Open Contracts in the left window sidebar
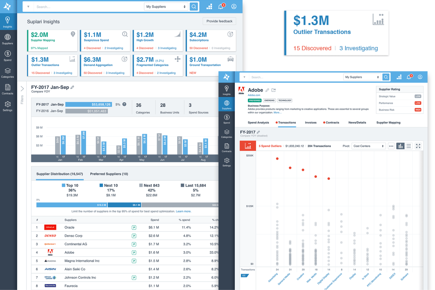 (8, 89)
